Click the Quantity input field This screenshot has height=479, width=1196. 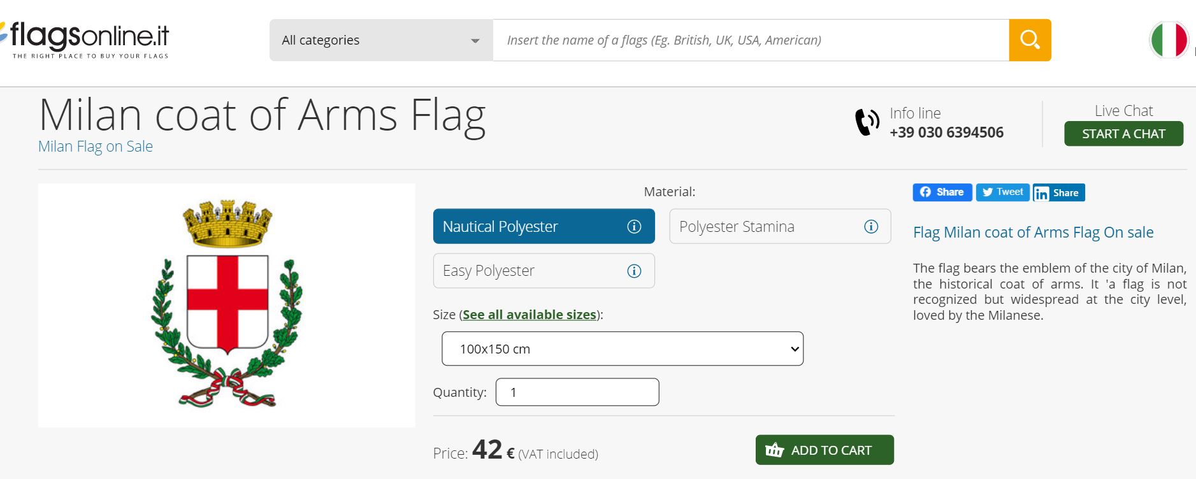(577, 392)
